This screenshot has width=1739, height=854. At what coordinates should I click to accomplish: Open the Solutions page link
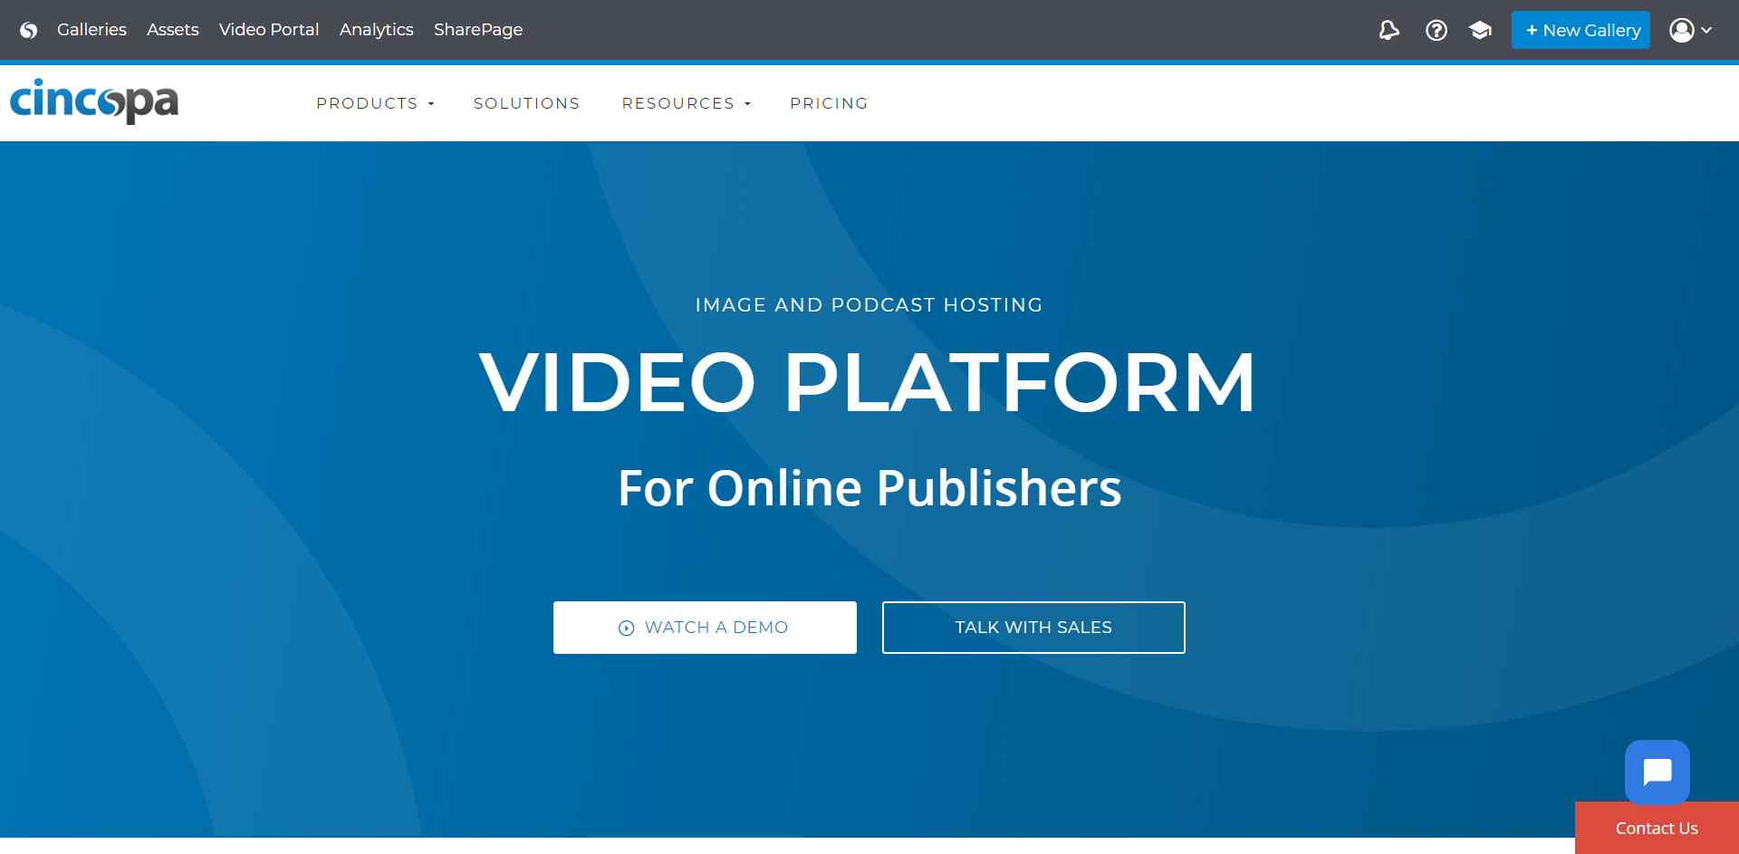(526, 103)
